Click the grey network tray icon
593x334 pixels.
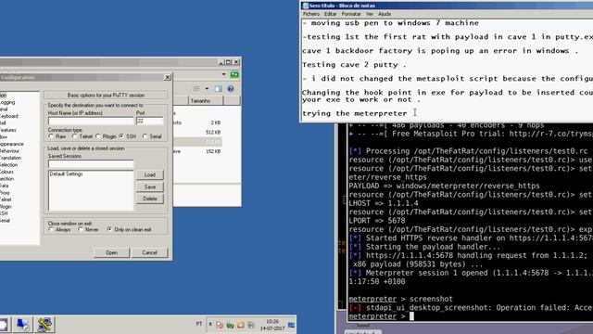click(x=251, y=325)
